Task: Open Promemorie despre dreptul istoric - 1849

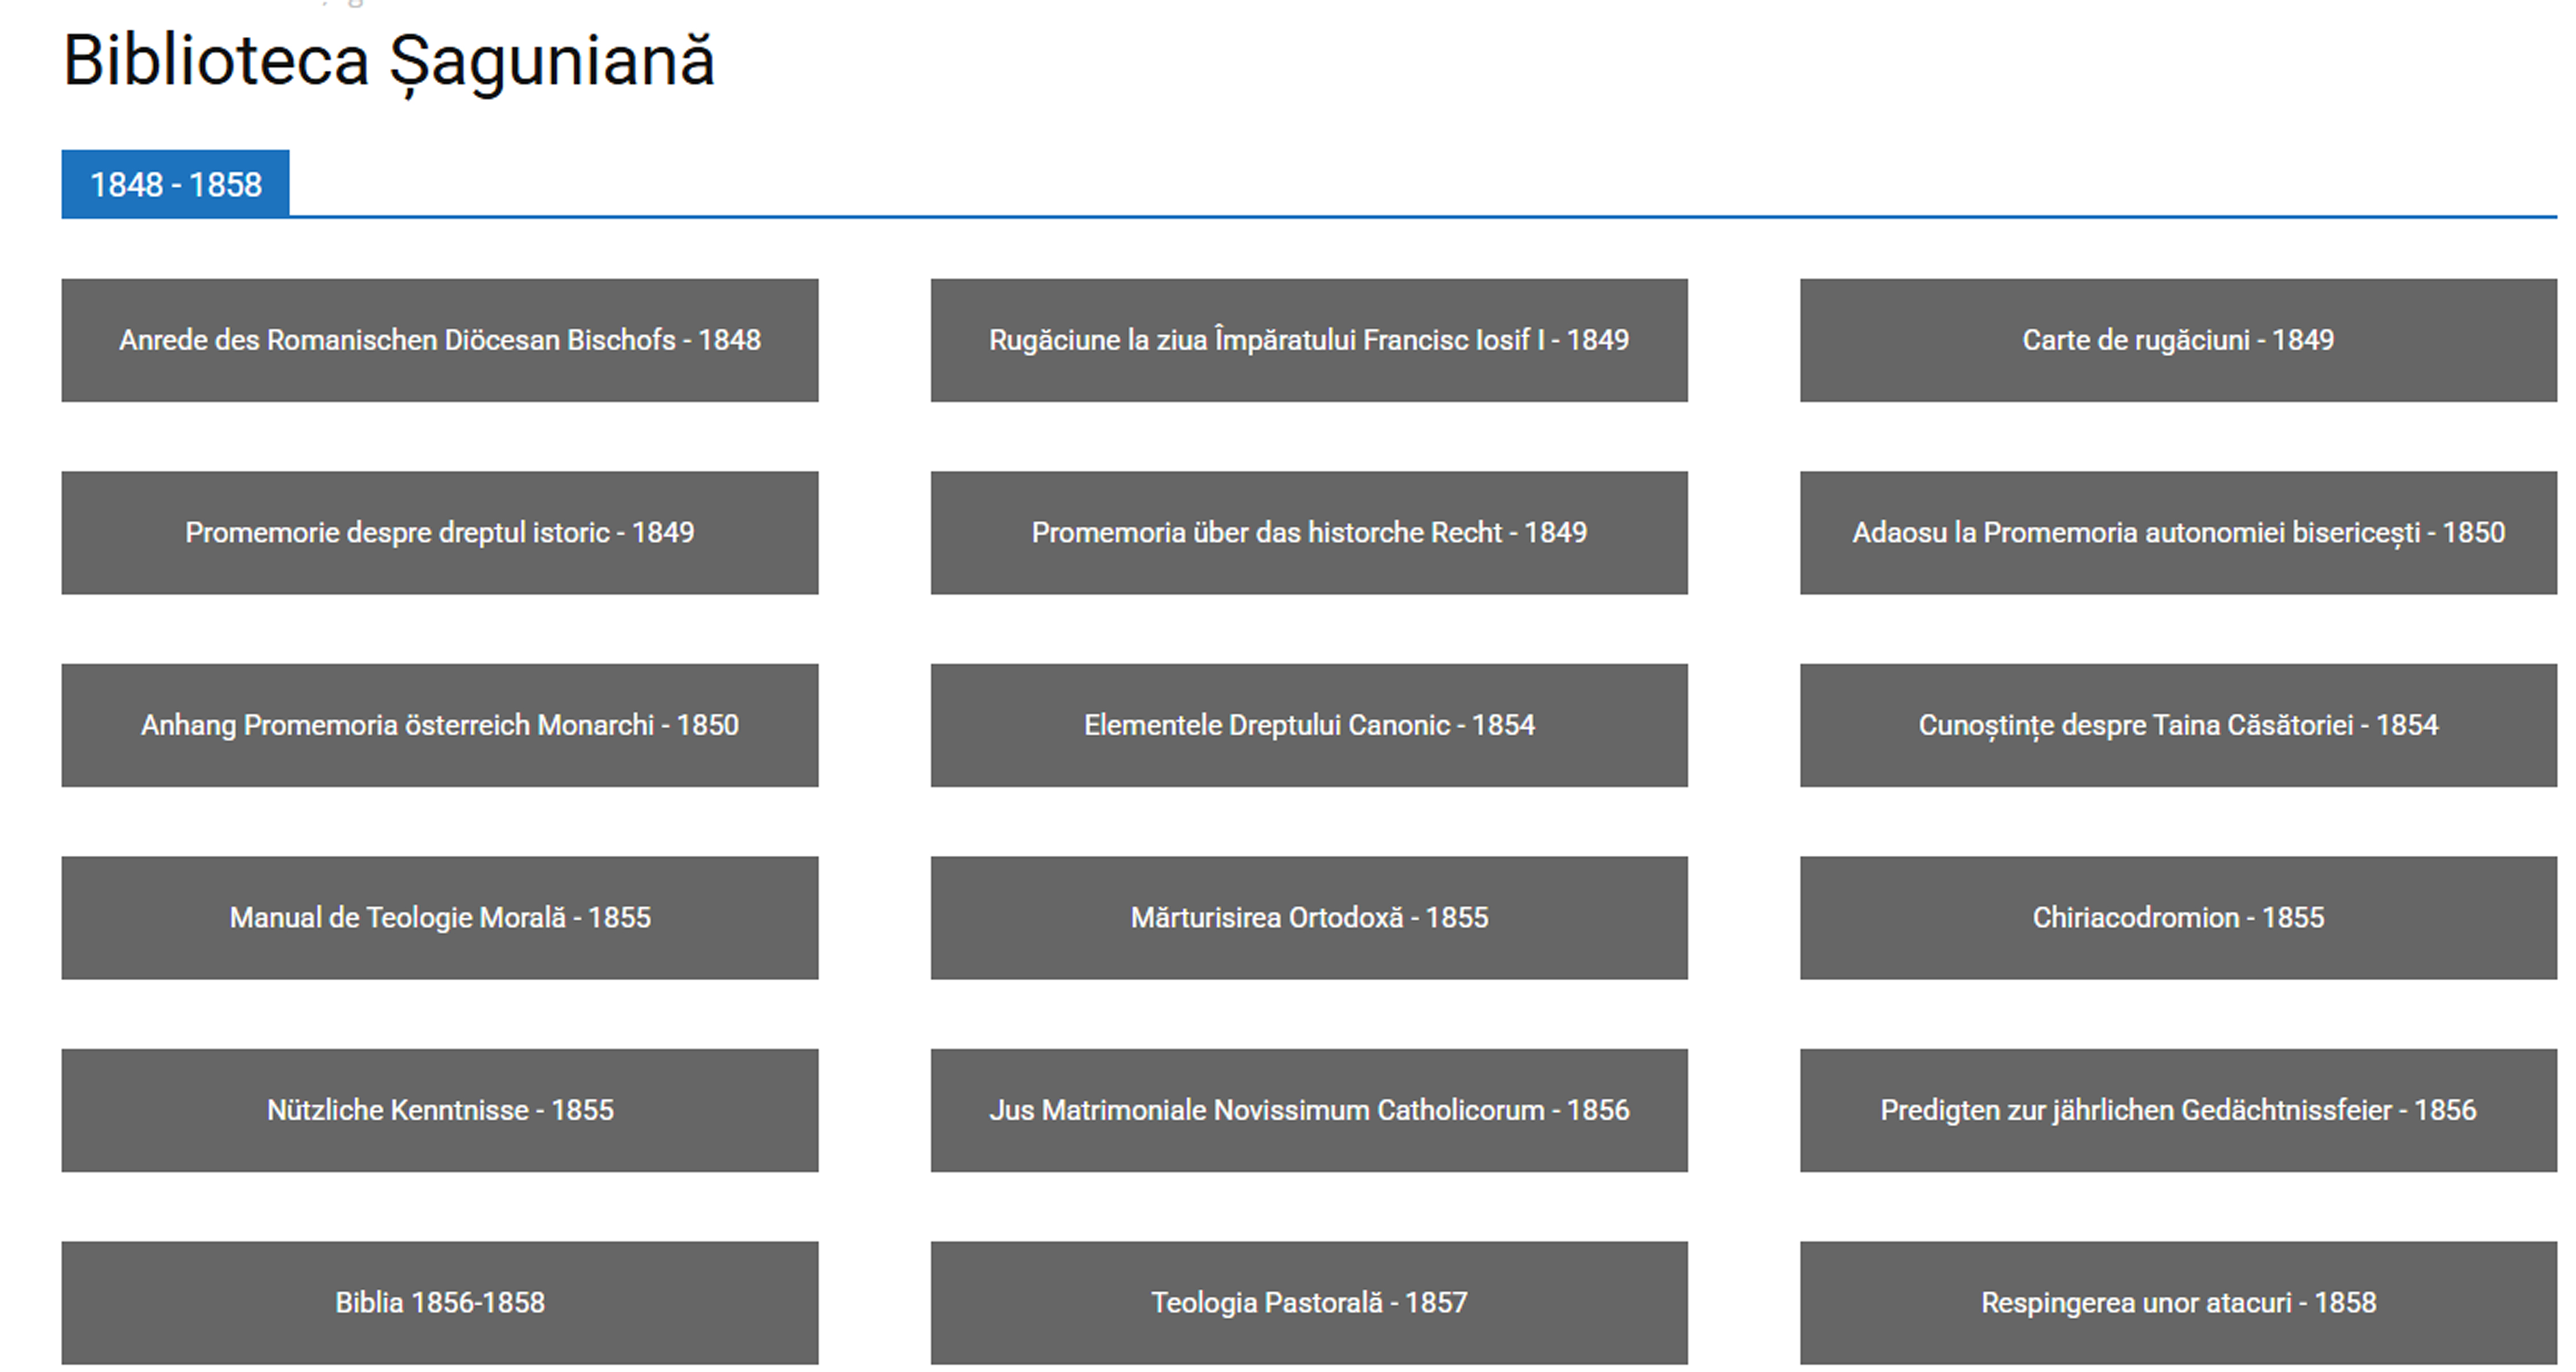Action: click(x=439, y=532)
